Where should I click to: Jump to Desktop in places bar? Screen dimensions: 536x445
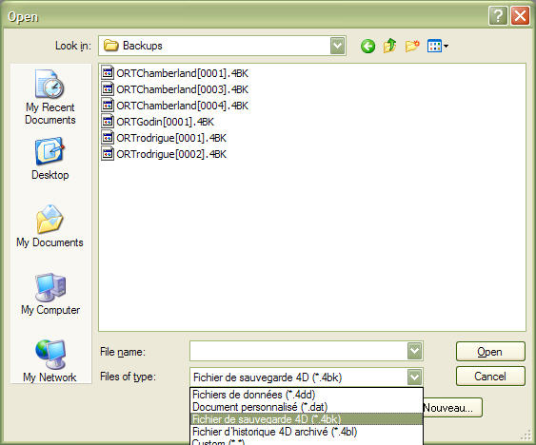[50, 159]
